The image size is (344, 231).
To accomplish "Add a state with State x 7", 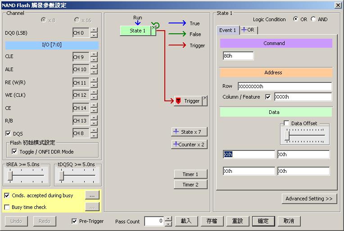I will tap(189, 132).
